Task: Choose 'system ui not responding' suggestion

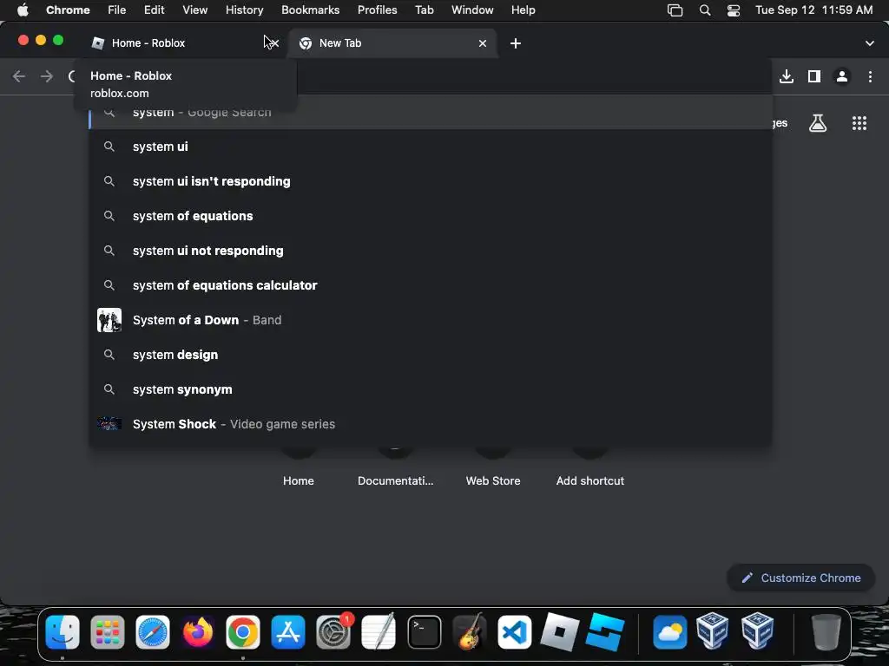Action: point(431,251)
